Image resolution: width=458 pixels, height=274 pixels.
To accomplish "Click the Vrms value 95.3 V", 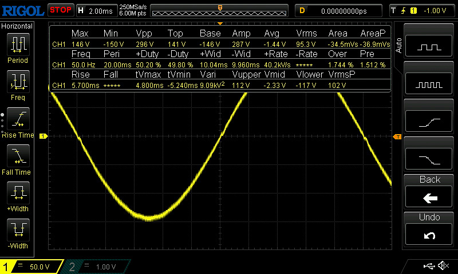I will 306,45.
